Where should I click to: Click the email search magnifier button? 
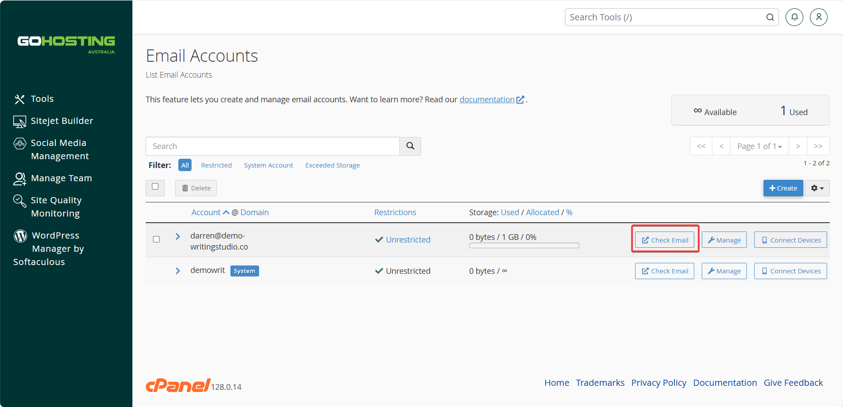410,146
